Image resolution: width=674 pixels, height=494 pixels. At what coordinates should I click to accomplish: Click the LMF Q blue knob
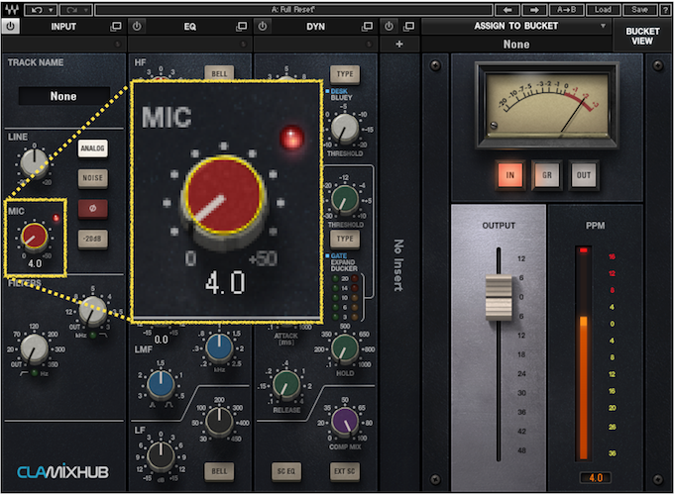[x=161, y=384]
